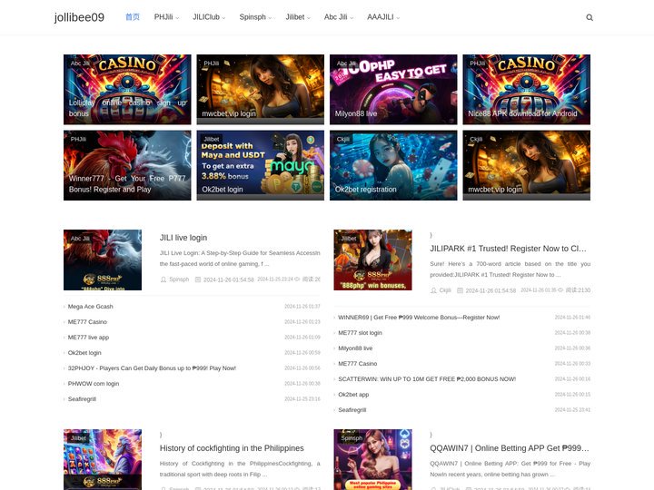Expand the JILIClub dropdown chevron
This screenshot has height=490, width=654.
coord(223,18)
